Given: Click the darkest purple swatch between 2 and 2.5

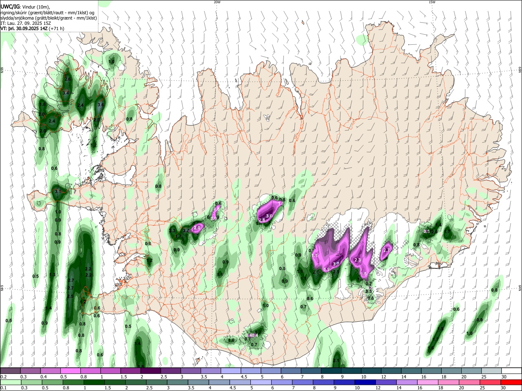Looking at the screenshot, I should (150, 371).
